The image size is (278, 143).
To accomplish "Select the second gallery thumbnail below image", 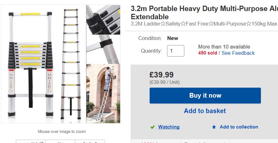I will click(60, 141).
